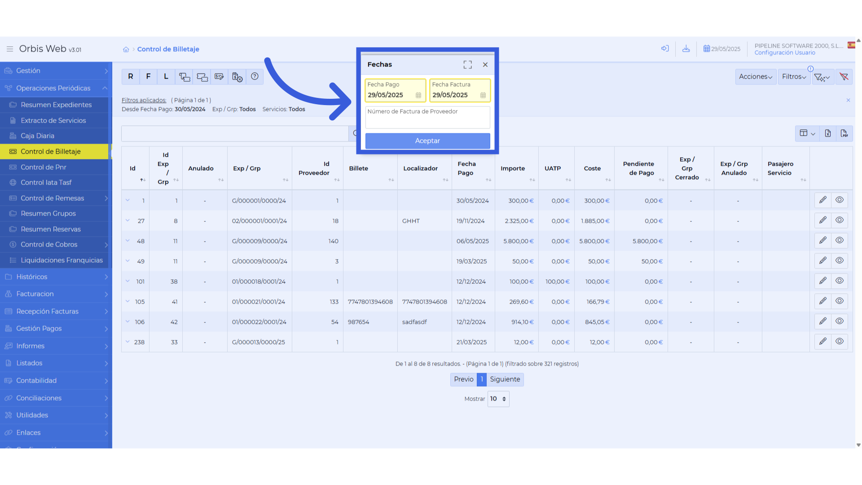Edit the row with Id 27
The image size is (862, 485).
click(822, 220)
